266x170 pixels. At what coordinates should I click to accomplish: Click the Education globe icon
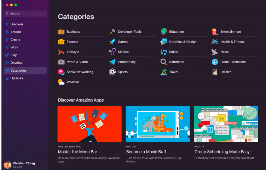pos(164,32)
